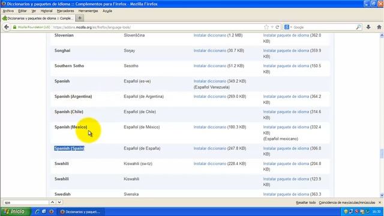
Task: Install Slovenian dictionary link
Action: [x=209, y=35]
